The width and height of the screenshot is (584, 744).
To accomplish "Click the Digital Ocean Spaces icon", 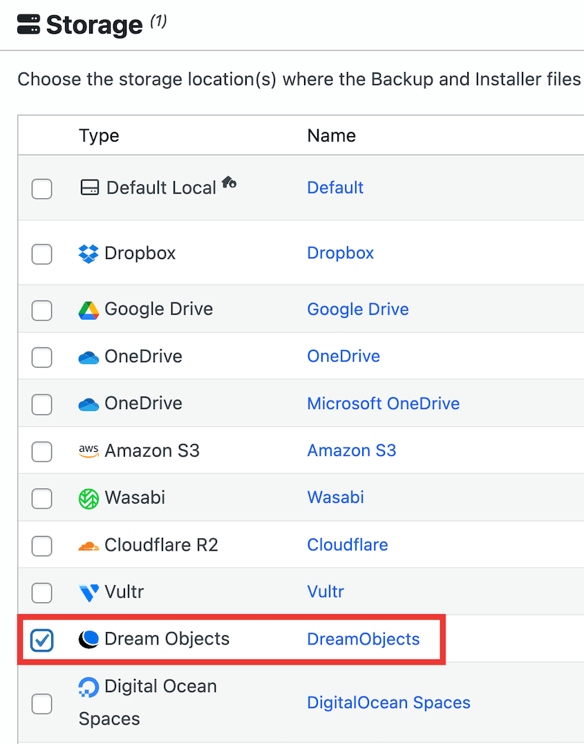I will (x=88, y=688).
